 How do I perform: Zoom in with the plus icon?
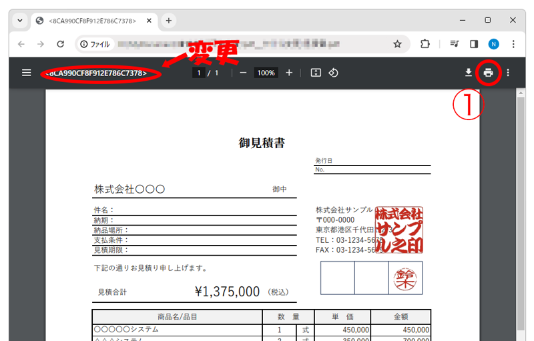click(x=289, y=73)
